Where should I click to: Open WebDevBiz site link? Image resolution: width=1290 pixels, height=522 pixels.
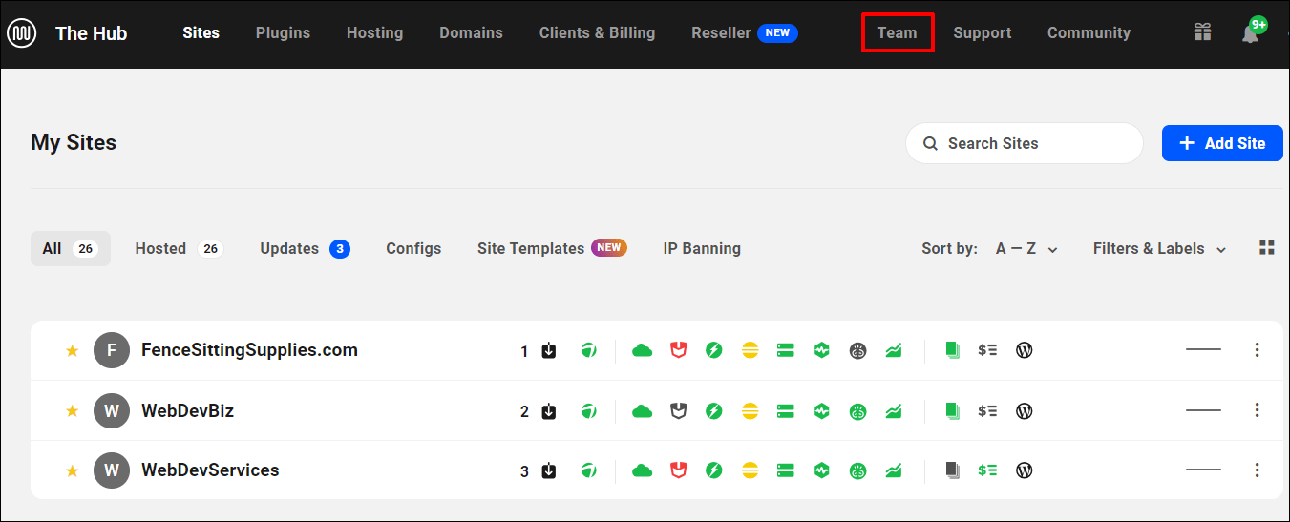187,411
